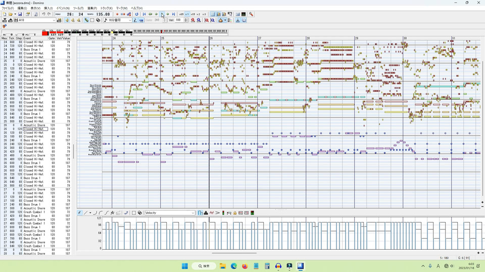
Task: Select eraser tool in velocity pane toolbar
Action: (x=140, y=213)
